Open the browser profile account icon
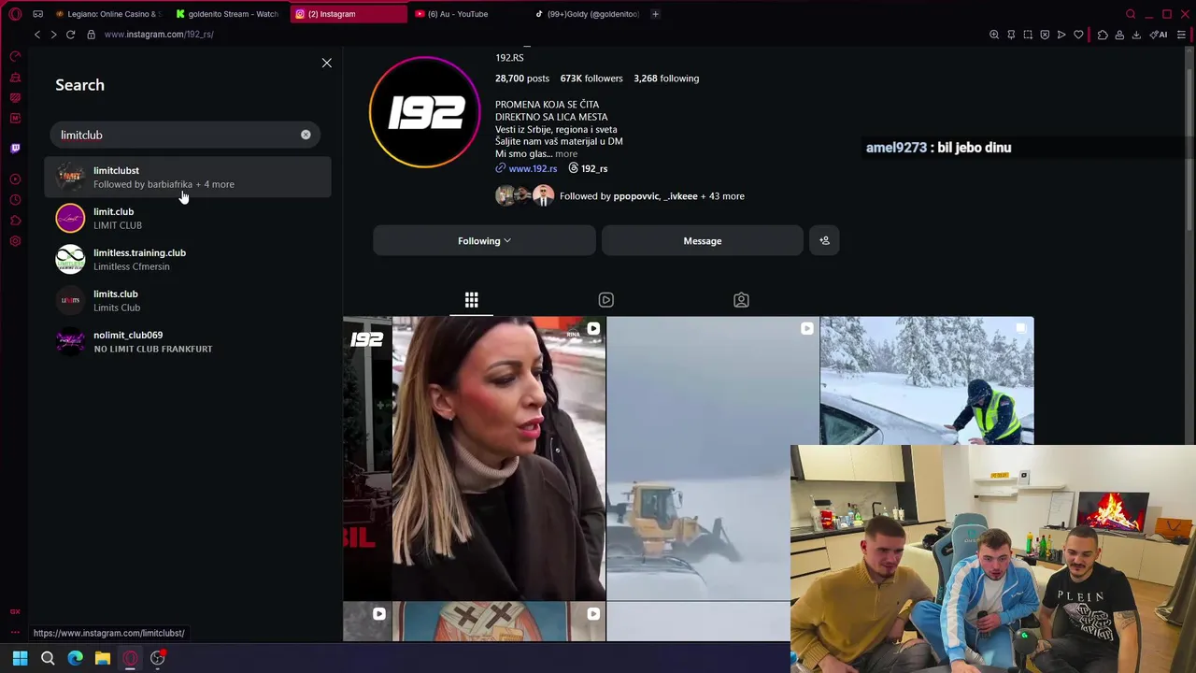This screenshot has width=1196, height=673. point(1119,35)
